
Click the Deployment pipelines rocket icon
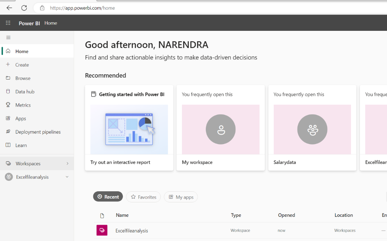coord(8,132)
